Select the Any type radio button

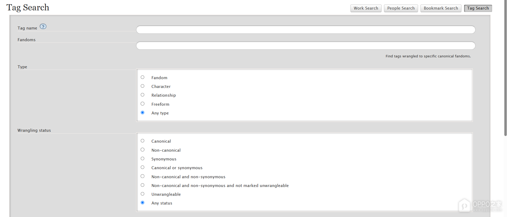pos(142,113)
